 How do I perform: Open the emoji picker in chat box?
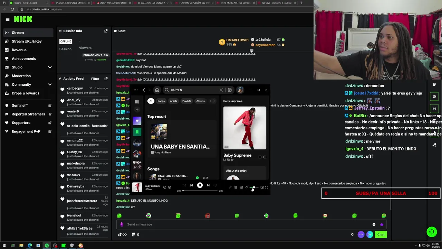(374, 224)
